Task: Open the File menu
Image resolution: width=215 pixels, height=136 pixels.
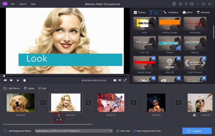Action: [x=13, y=4]
